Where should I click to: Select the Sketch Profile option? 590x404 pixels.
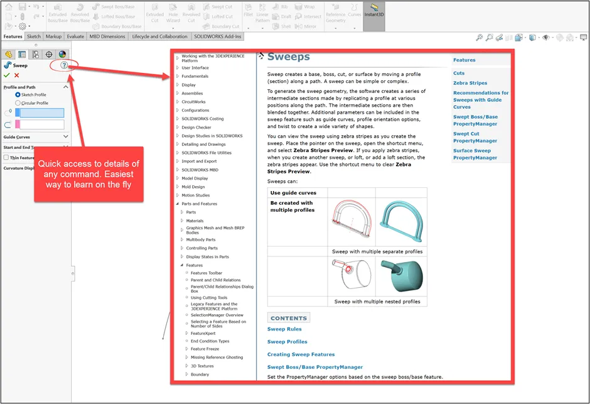coord(17,94)
